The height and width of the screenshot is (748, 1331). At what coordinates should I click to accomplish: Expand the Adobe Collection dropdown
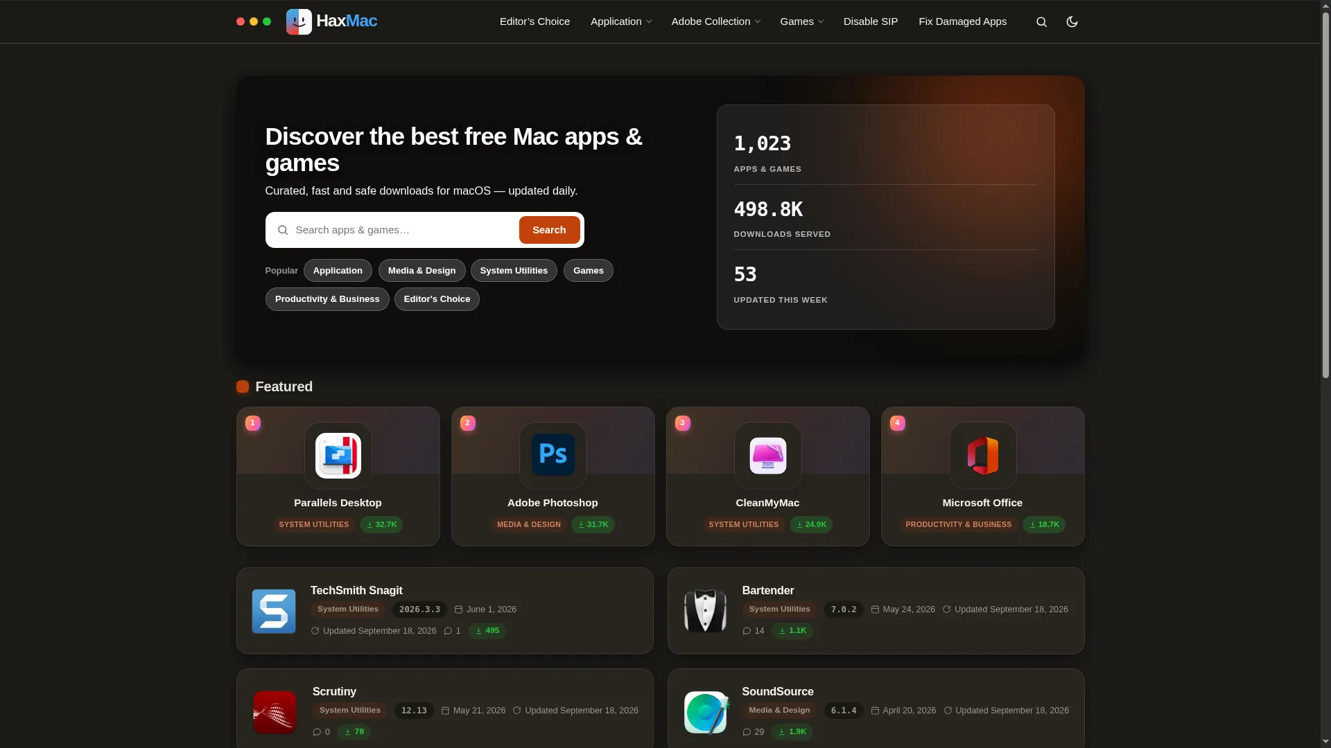(x=715, y=21)
